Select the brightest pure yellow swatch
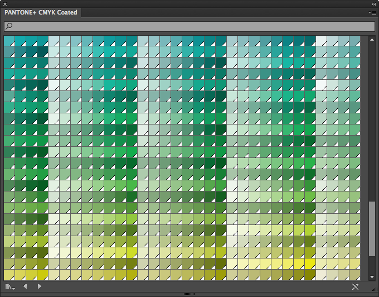The height and width of the screenshot is (297, 379). point(310,264)
